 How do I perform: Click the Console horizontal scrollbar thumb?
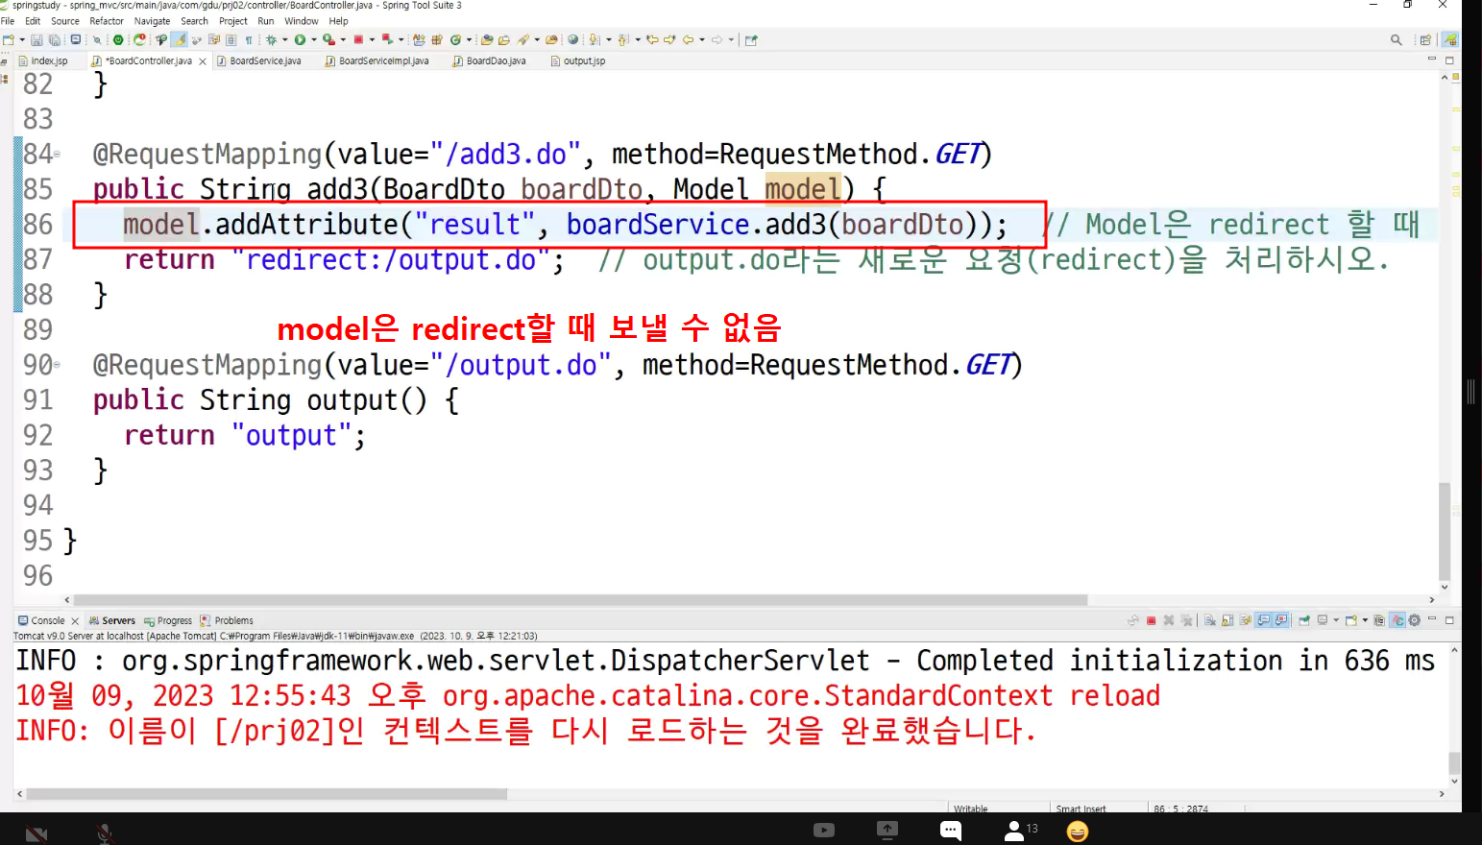(267, 794)
